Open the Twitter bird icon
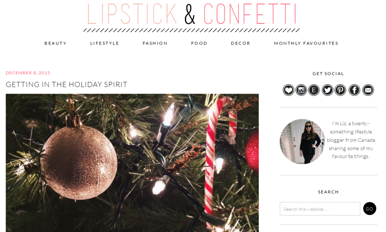This screenshot has width=386, height=232. [327, 90]
